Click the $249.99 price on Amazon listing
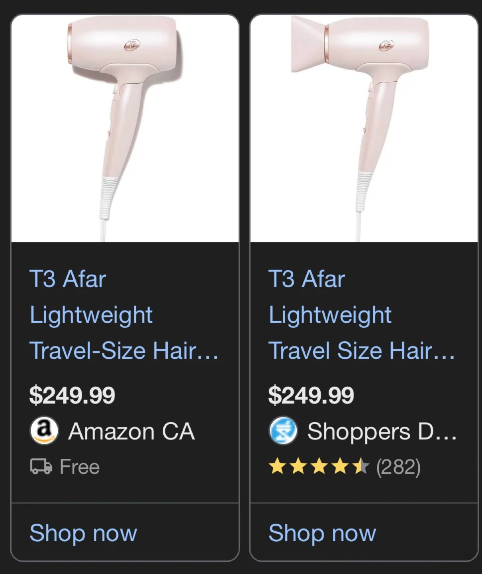This screenshot has width=482, height=574. [x=72, y=395]
